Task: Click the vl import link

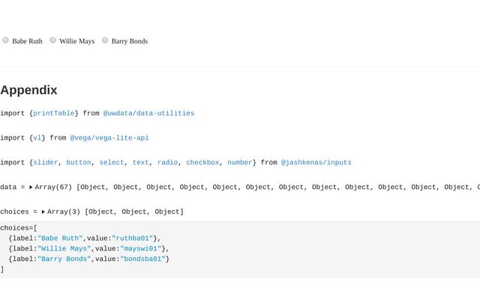Action: click(37, 138)
